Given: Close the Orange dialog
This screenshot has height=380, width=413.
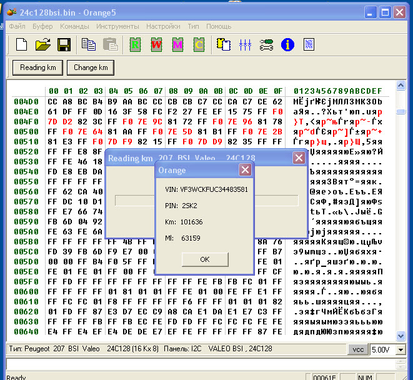Looking at the screenshot, I should click(x=245, y=170).
